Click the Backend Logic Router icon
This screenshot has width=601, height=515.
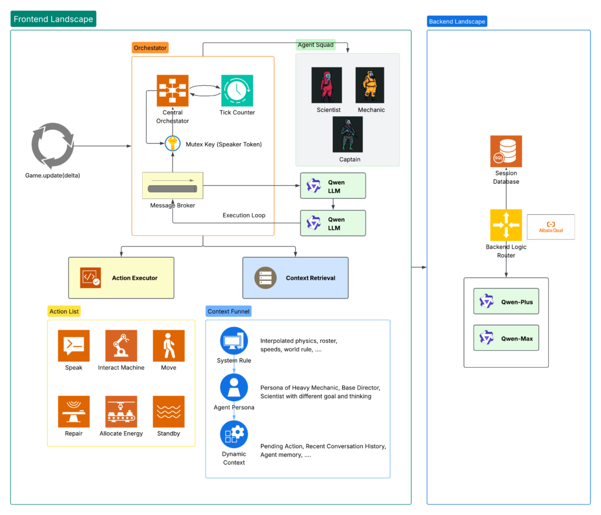pyautogui.click(x=506, y=225)
